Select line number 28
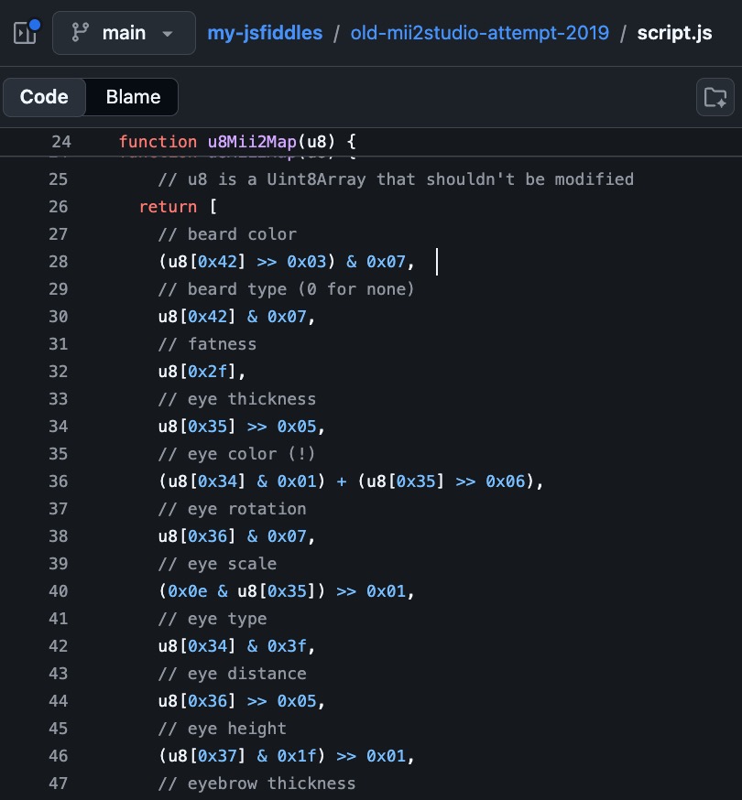Image resolution: width=742 pixels, height=800 pixels. pos(60,262)
